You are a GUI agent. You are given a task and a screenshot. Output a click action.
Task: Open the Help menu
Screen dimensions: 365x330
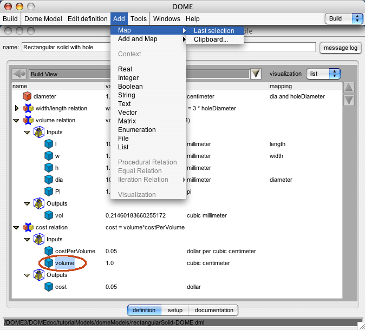(x=192, y=18)
